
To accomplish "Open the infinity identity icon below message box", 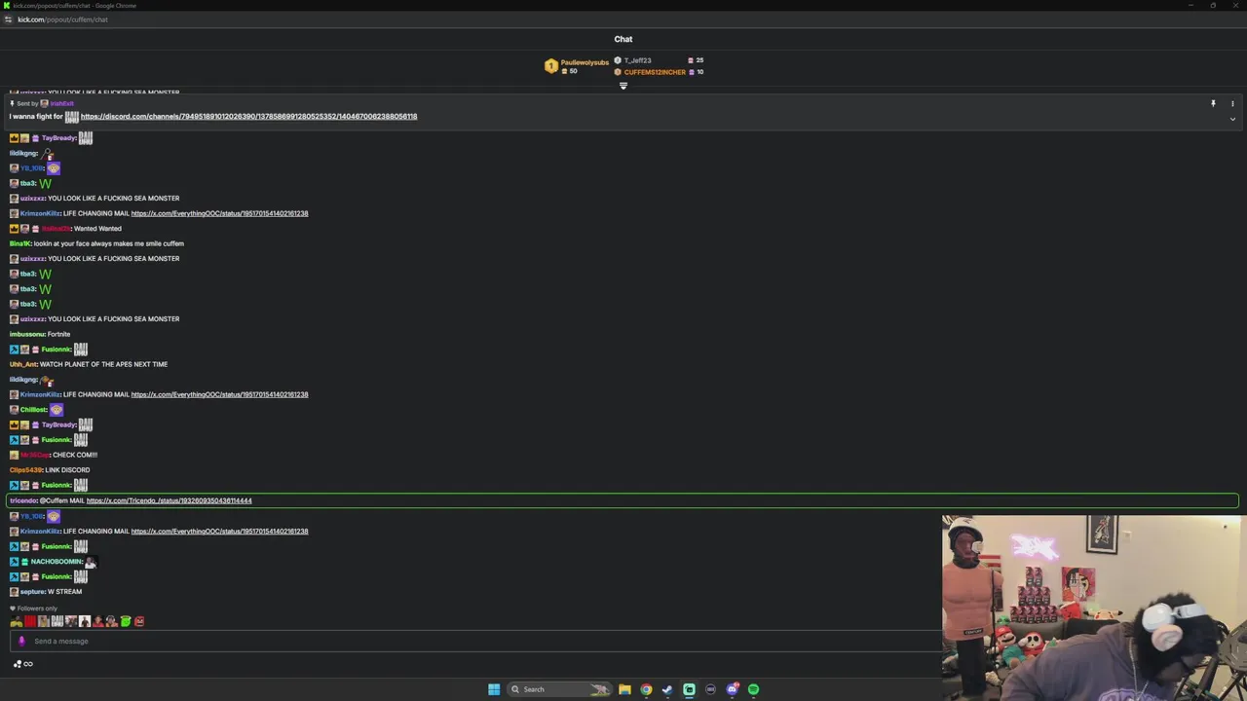I will [x=28, y=664].
